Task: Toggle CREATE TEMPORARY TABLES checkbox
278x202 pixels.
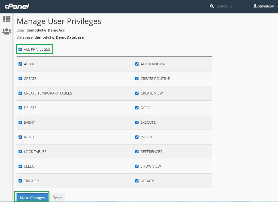Action: click(20, 93)
